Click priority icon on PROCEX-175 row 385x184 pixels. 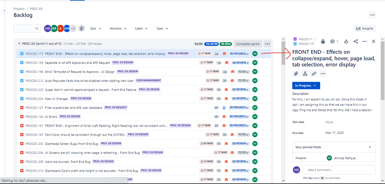(x=224, y=54)
